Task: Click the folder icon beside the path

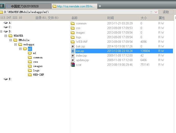Action: (2, 12)
